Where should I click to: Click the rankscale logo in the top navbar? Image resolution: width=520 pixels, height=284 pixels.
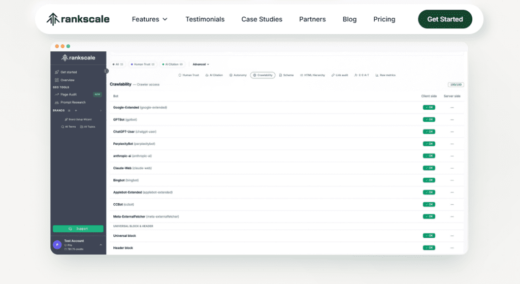(x=78, y=19)
